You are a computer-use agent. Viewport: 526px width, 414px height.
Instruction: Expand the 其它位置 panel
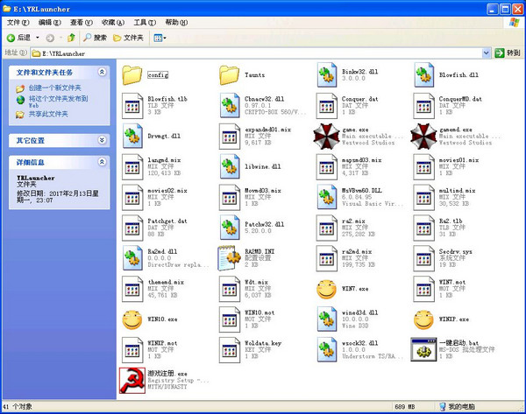102,140
